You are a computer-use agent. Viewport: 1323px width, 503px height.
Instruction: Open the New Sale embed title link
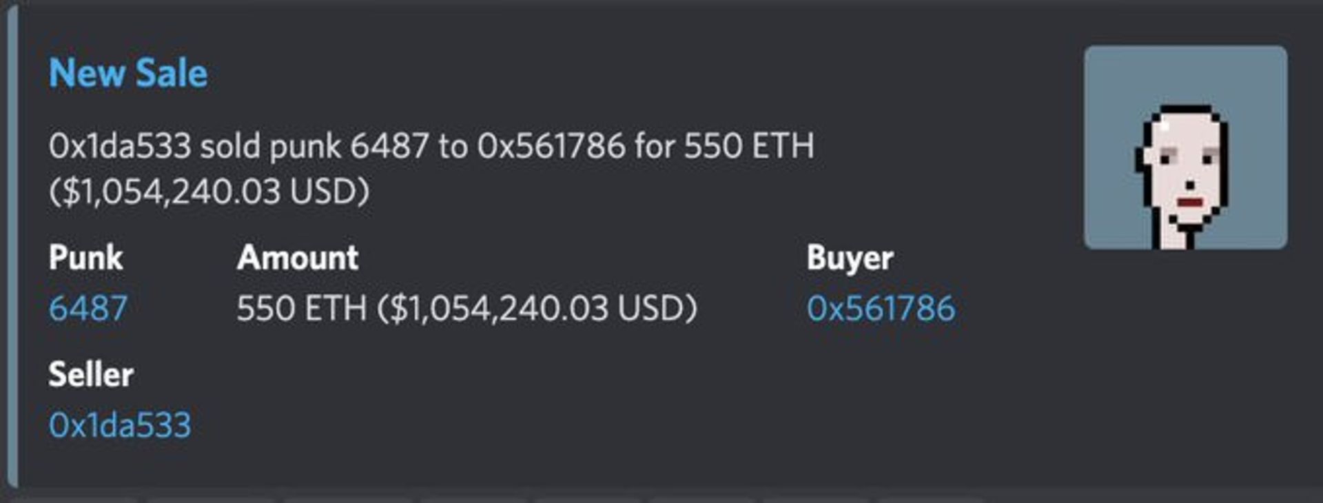[128, 73]
